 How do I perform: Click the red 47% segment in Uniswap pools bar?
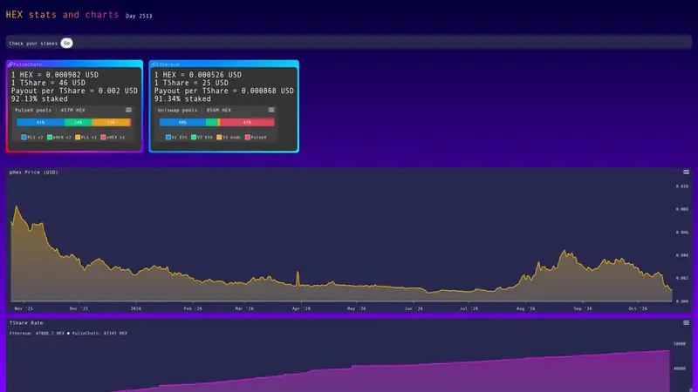[x=247, y=122]
